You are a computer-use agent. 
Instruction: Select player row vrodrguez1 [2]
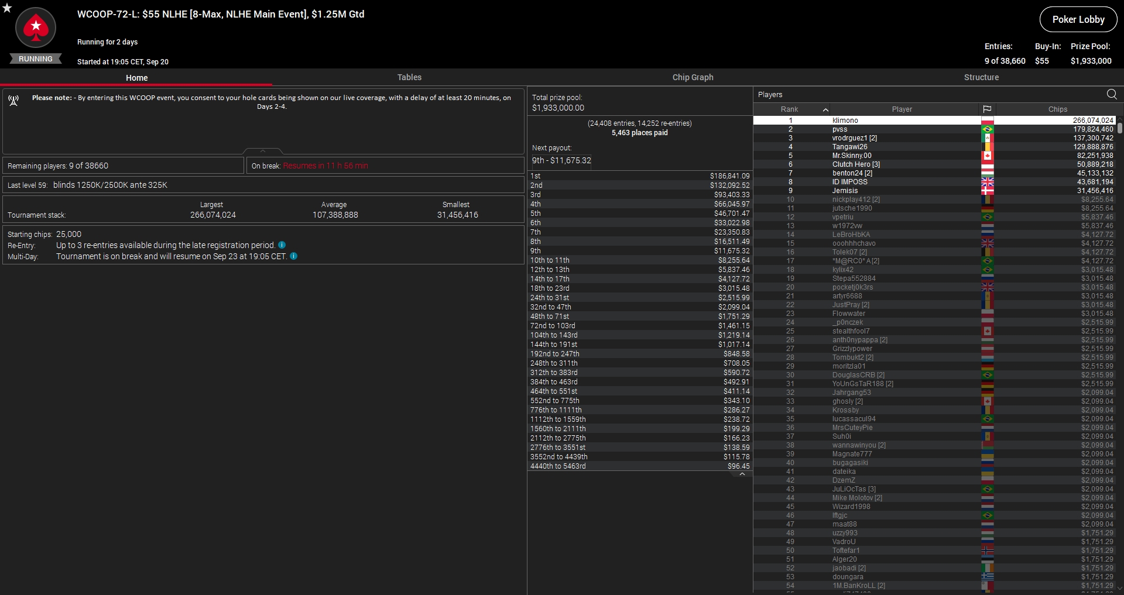coord(934,138)
